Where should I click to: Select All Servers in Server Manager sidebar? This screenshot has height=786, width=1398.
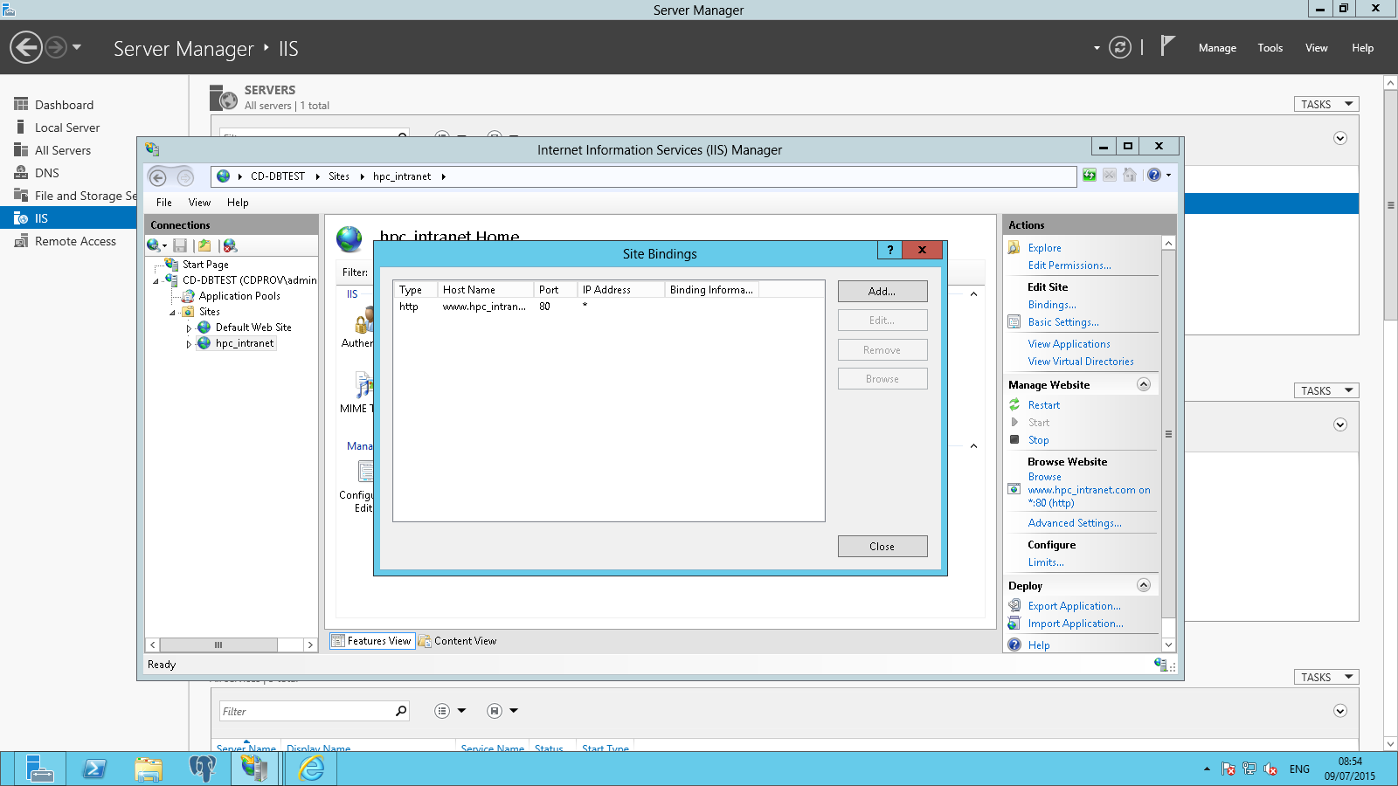63,150
